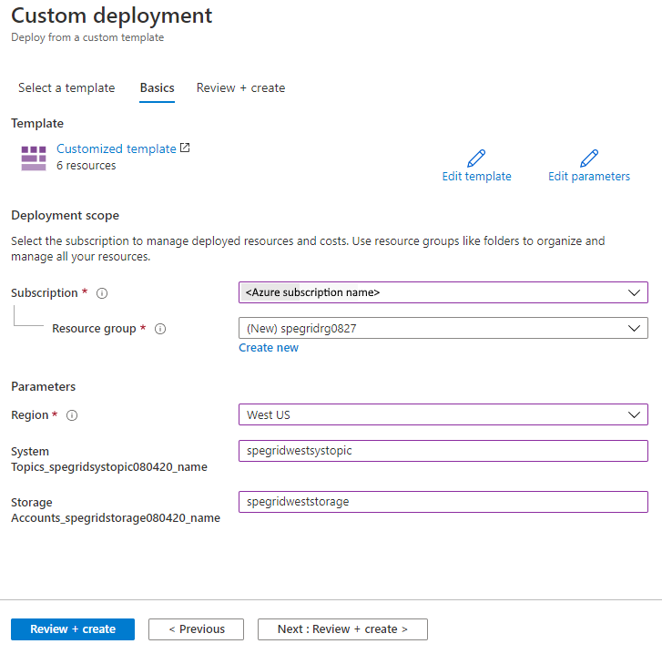The height and width of the screenshot is (654, 662).
Task: Select the Basics tab
Action: coord(157,88)
